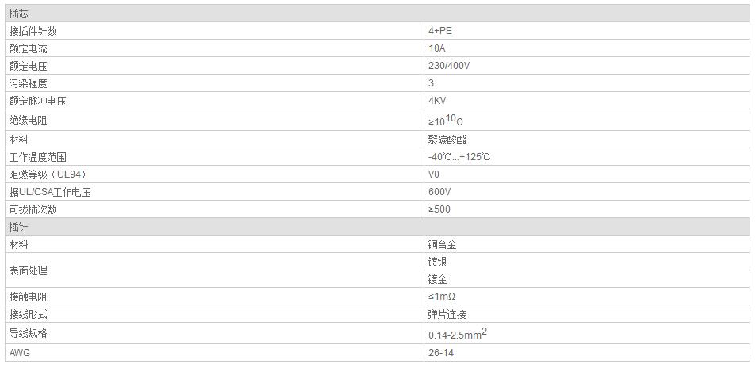
Task: Click the 镀银 surface treatment value
Action: (x=437, y=262)
